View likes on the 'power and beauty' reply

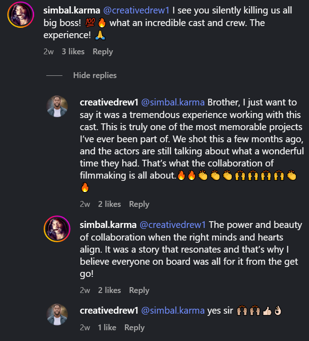(x=109, y=290)
